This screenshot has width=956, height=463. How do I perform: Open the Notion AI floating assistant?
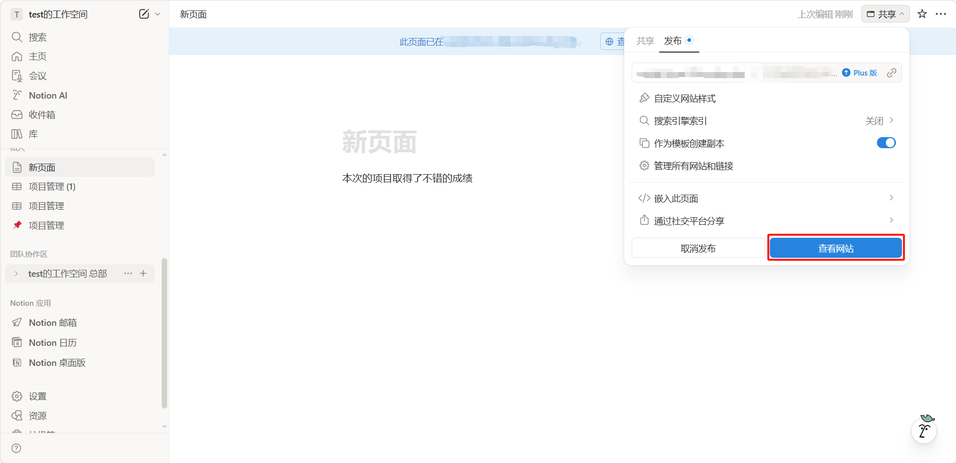(924, 430)
